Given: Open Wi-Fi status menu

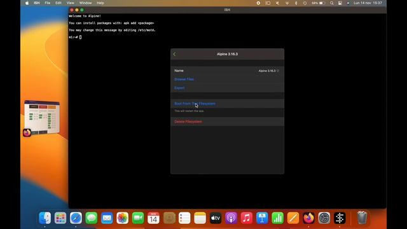Looking at the screenshot, I should (x=287, y=3).
